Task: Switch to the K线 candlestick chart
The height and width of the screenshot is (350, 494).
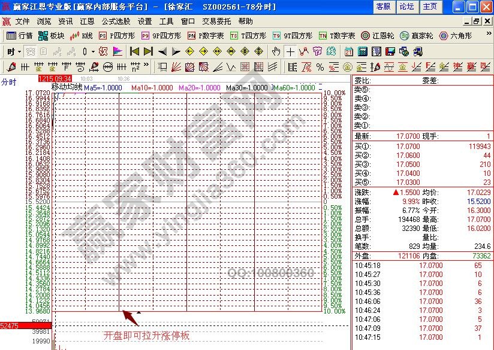Action: 82,36
